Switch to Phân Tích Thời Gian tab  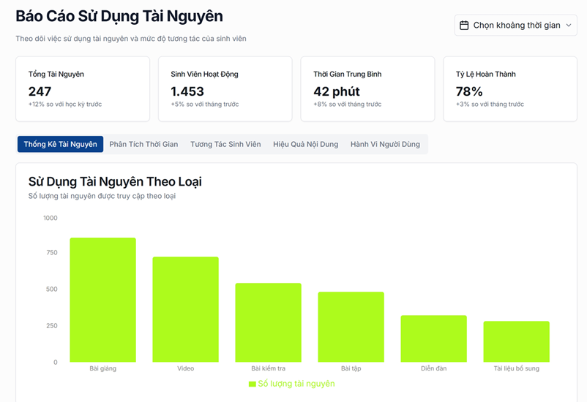(x=143, y=144)
